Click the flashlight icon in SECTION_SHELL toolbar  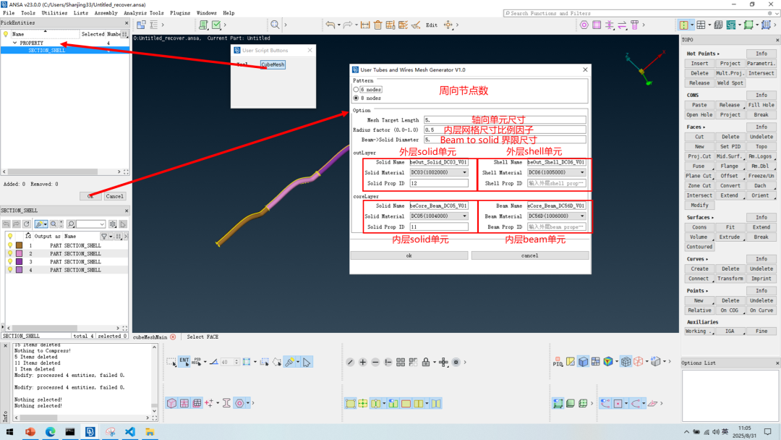(38, 224)
